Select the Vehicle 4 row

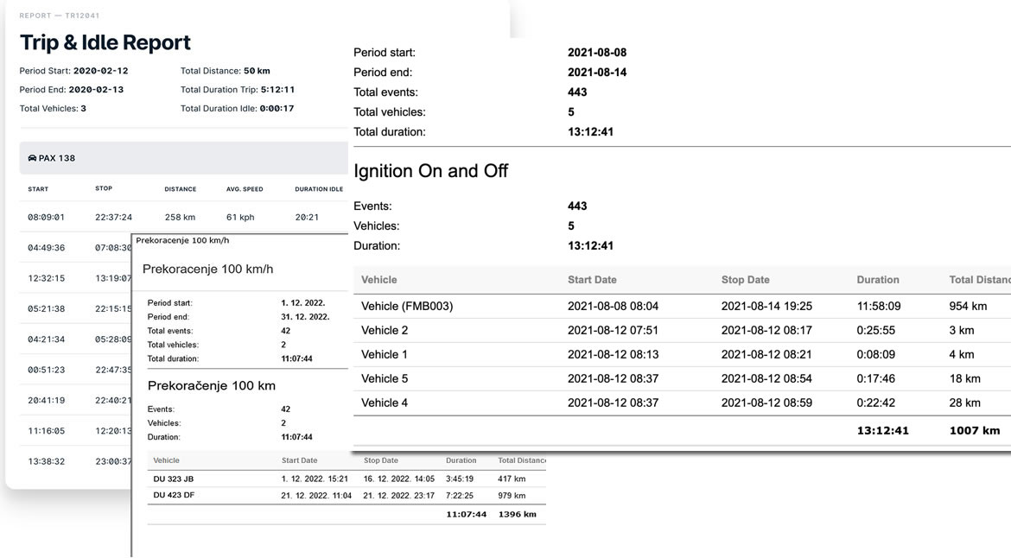[x=682, y=403]
